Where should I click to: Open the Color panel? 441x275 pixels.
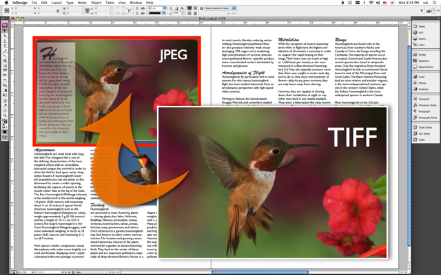(419, 76)
